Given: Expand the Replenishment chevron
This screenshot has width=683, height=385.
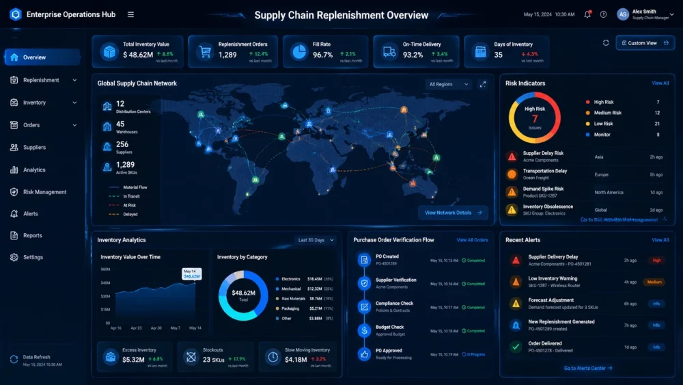Looking at the screenshot, I should [x=74, y=80].
